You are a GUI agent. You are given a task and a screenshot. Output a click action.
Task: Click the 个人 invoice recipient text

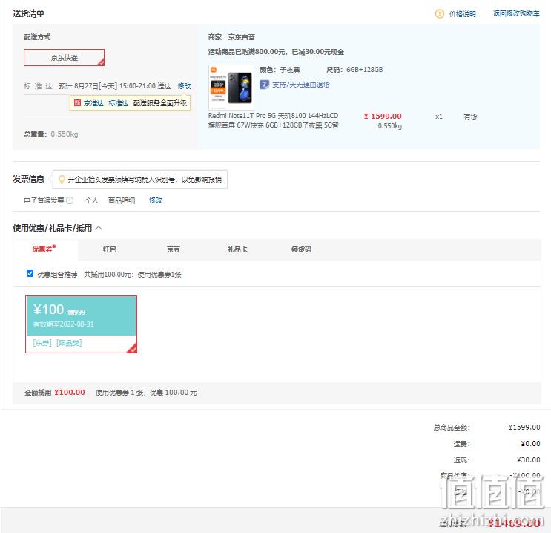pos(92,200)
